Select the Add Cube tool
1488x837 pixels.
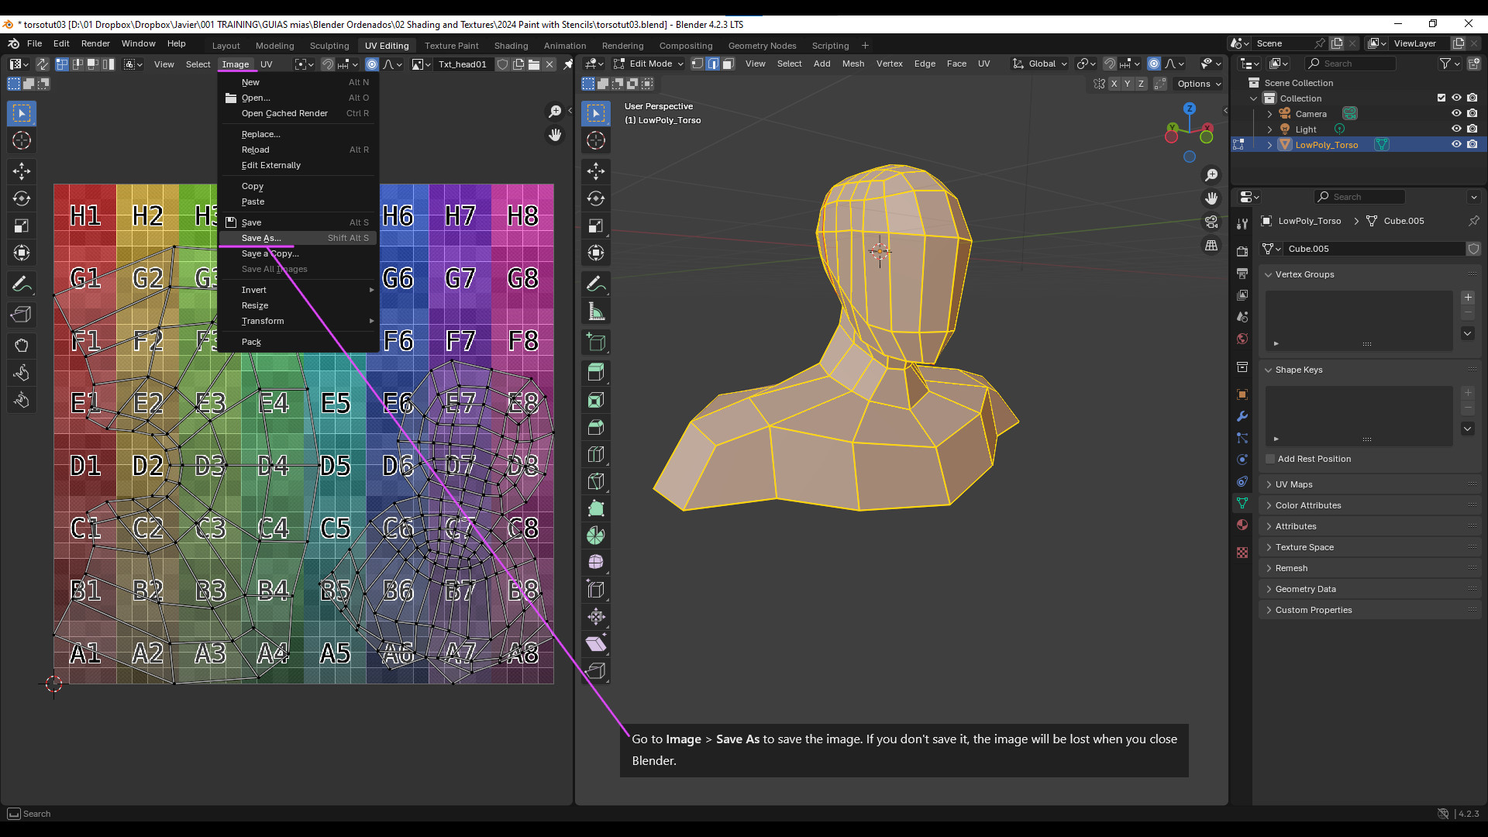click(596, 342)
